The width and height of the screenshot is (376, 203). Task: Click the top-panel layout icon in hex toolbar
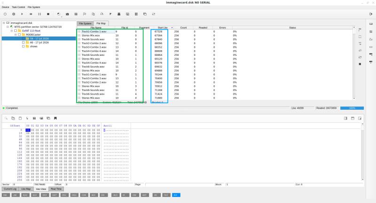click(353, 118)
